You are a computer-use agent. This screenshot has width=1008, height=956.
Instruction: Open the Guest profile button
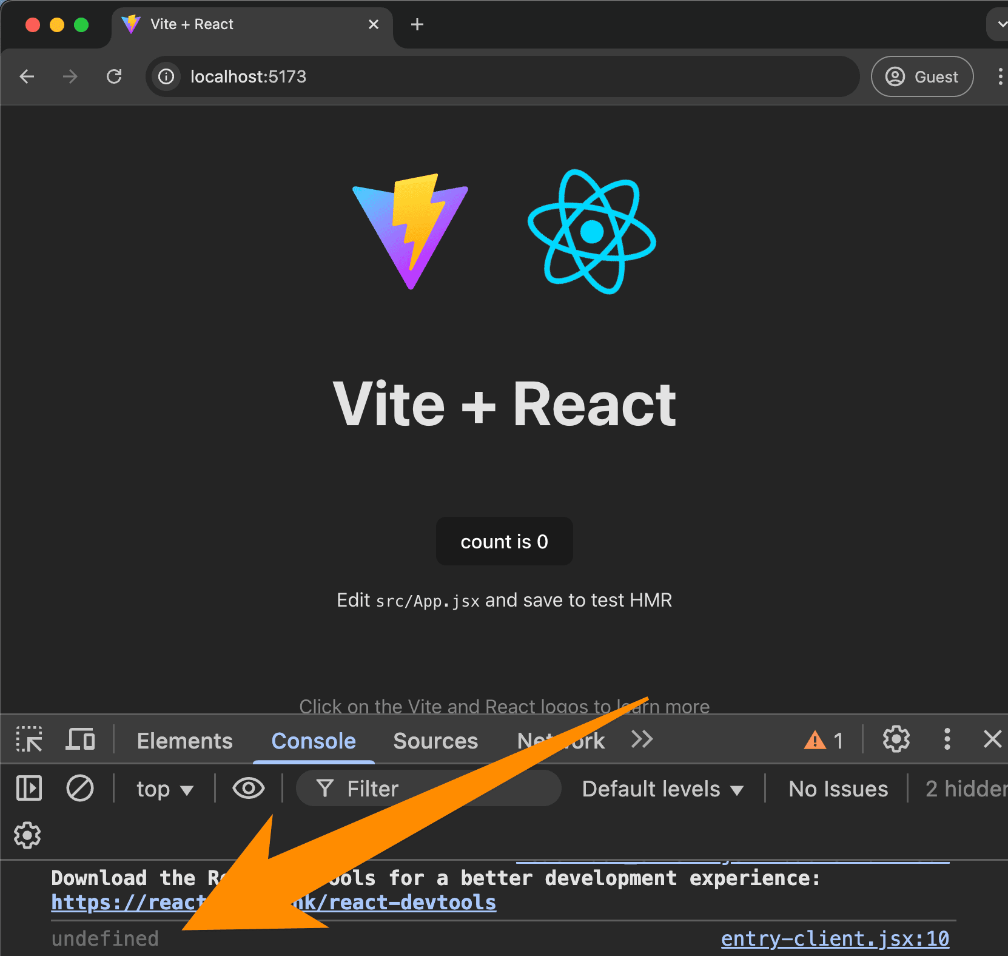[922, 76]
